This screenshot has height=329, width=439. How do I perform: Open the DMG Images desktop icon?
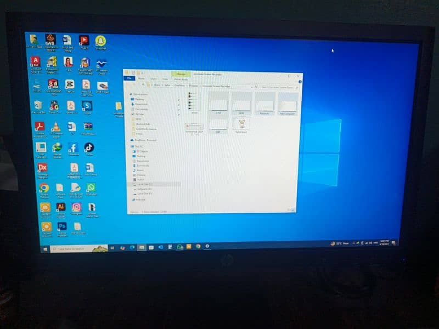coord(102,87)
